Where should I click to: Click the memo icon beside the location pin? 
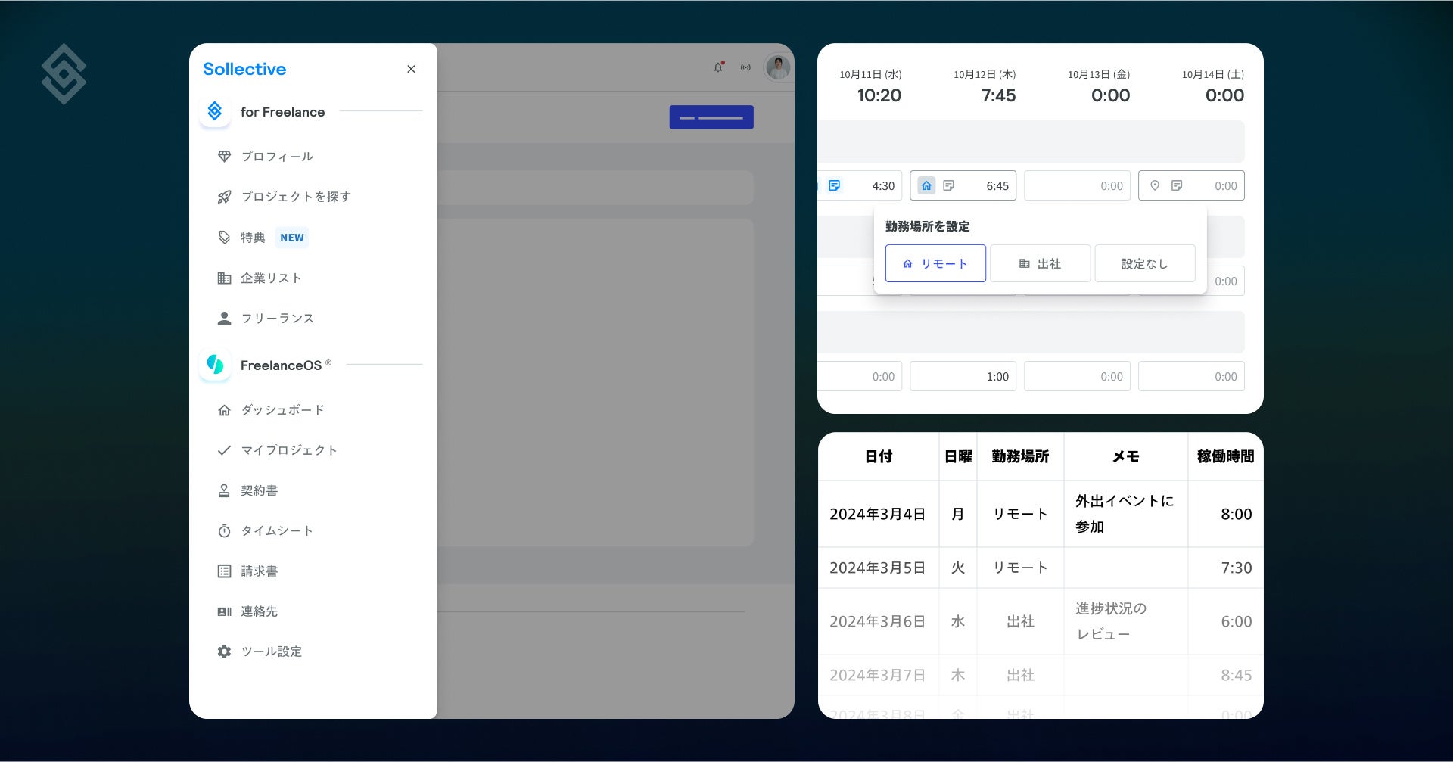[x=1177, y=185]
